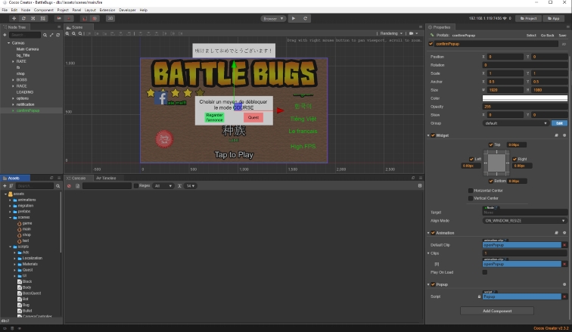Click the prefab Go Back link
Screen dimensions: 572x332
547,36
